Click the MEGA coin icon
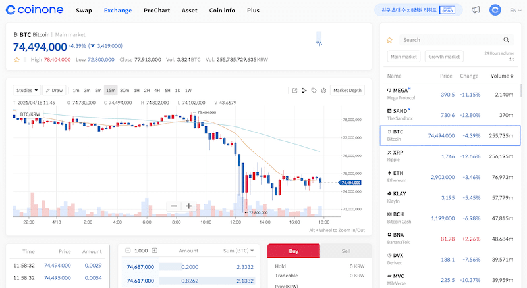This screenshot has height=288, width=527. coord(389,90)
